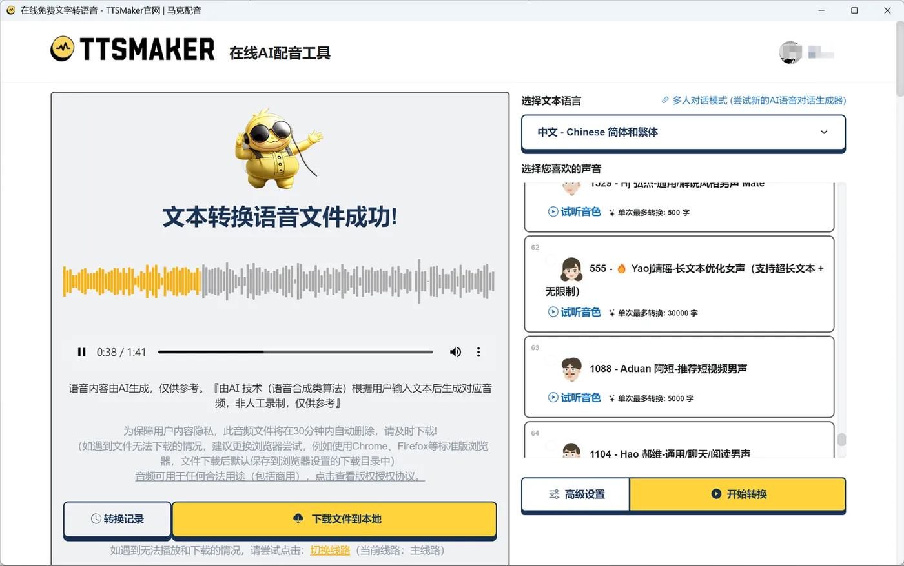Select the 1104 Hao voice radio button
The width and height of the screenshot is (904, 566).
550,445
